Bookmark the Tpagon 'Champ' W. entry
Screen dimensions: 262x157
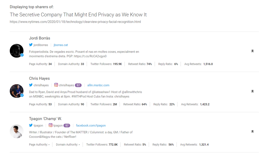pos(252,132)
